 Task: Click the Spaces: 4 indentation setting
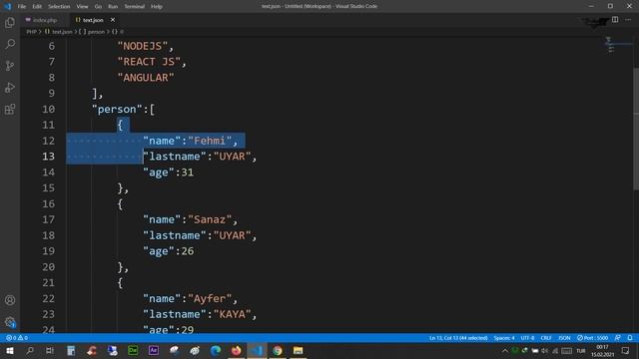coord(504,338)
